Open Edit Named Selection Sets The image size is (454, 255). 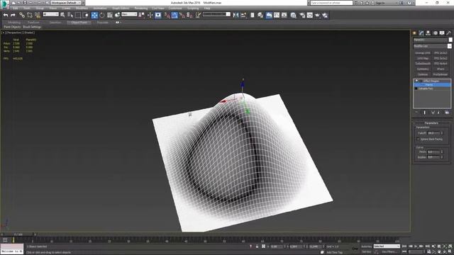pos(198,15)
